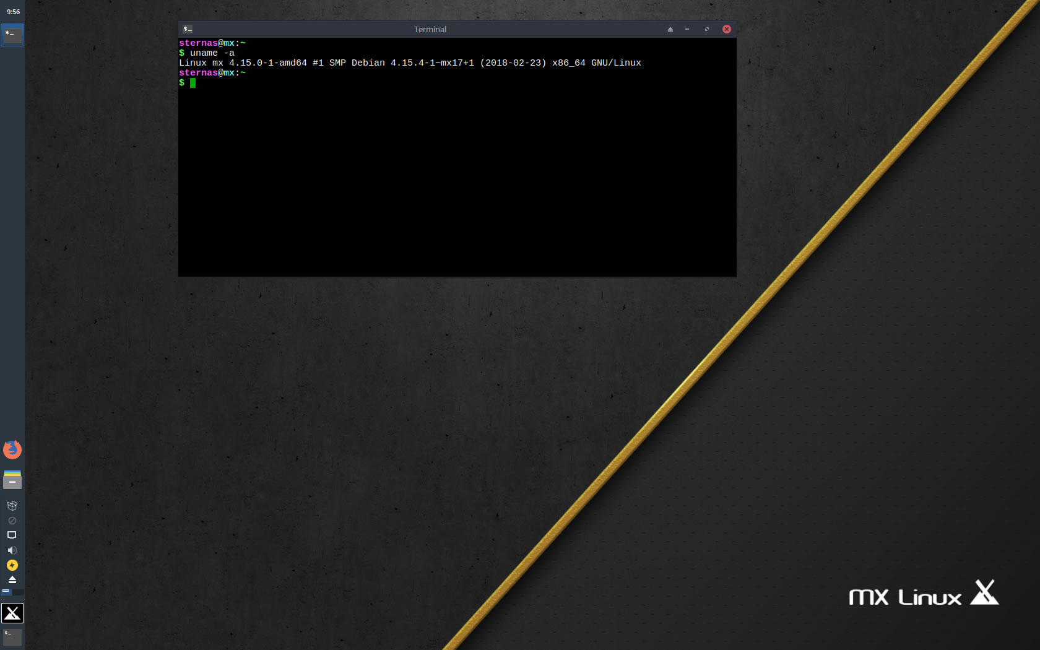Open the Terminal window menu icon
This screenshot has width=1040, height=650.
click(x=188, y=29)
